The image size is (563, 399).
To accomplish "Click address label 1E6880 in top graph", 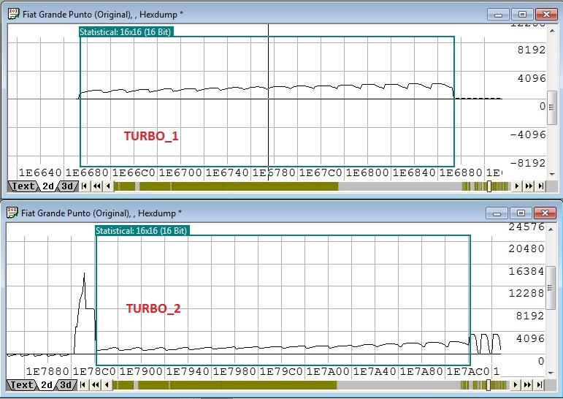I will click(461, 173).
